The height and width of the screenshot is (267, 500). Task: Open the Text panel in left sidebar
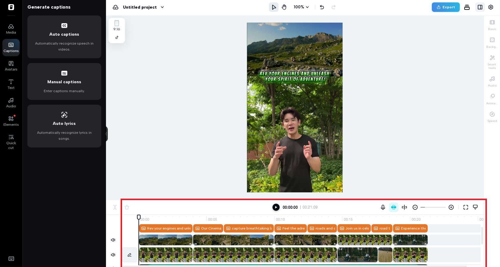click(x=11, y=84)
